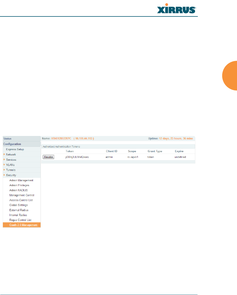Viewport: 237px width, 295px height.
Task: Open the Tunnels menu item
Action: tap(11, 170)
